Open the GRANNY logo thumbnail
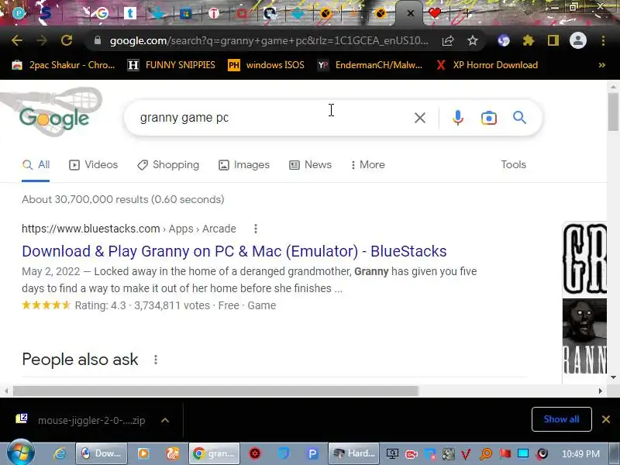620x465 pixels. pos(584,259)
